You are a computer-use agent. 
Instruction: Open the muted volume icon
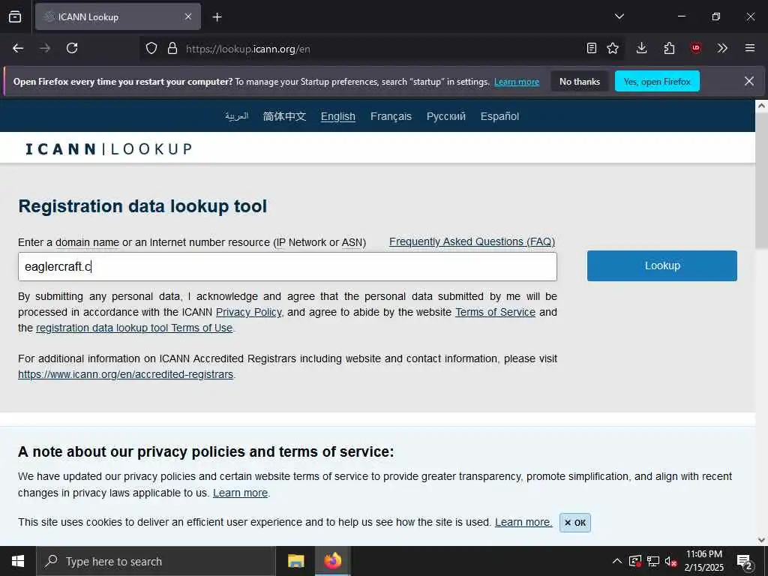pyautogui.click(x=670, y=561)
